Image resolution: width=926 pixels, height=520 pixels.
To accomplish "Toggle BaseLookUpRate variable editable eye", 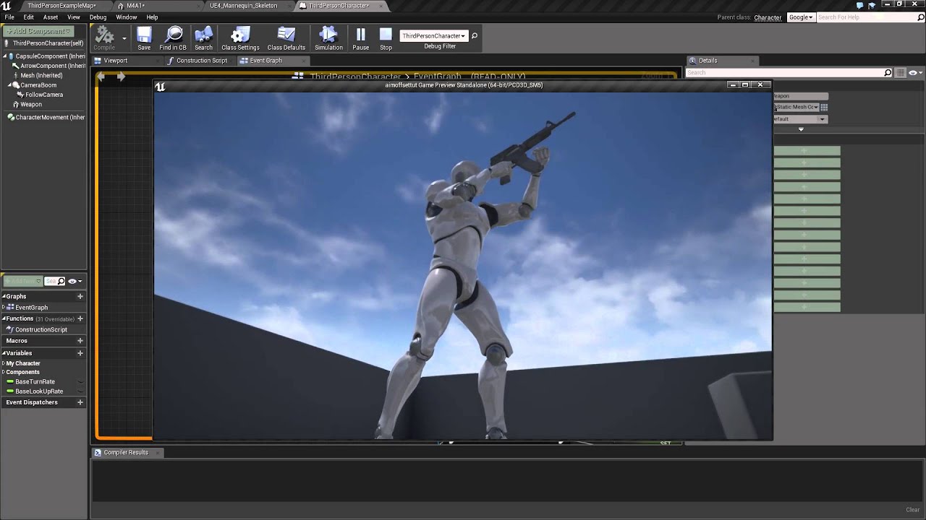I will pyautogui.click(x=80, y=391).
